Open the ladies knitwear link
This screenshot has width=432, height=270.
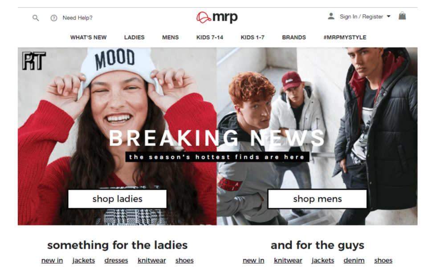pyautogui.click(x=152, y=260)
